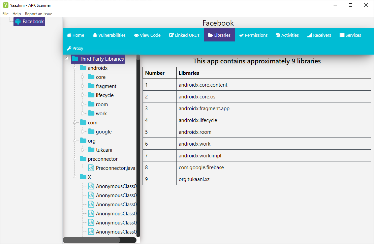Click the Third Party Libraries folder icon
This screenshot has width=374, height=244.
[x=75, y=58]
